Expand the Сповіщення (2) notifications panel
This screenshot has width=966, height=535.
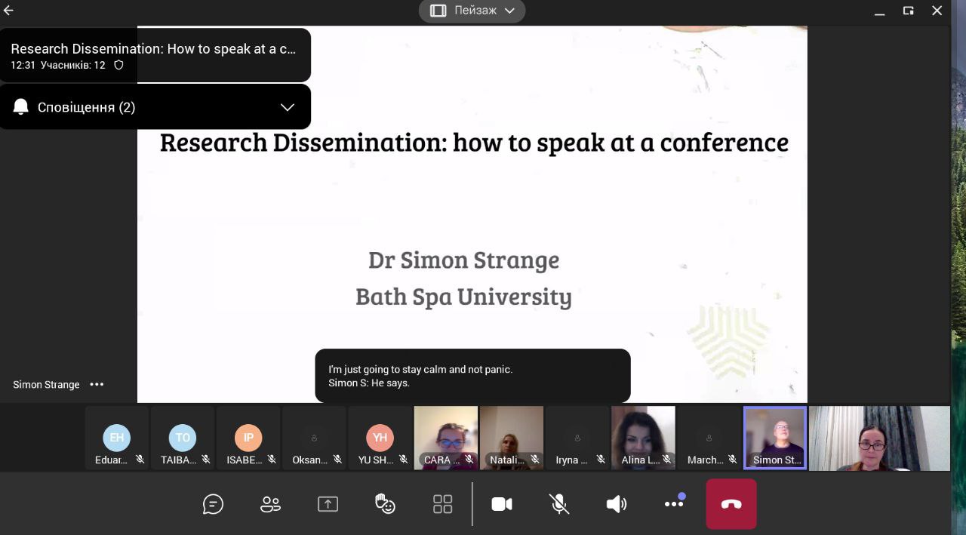point(288,107)
